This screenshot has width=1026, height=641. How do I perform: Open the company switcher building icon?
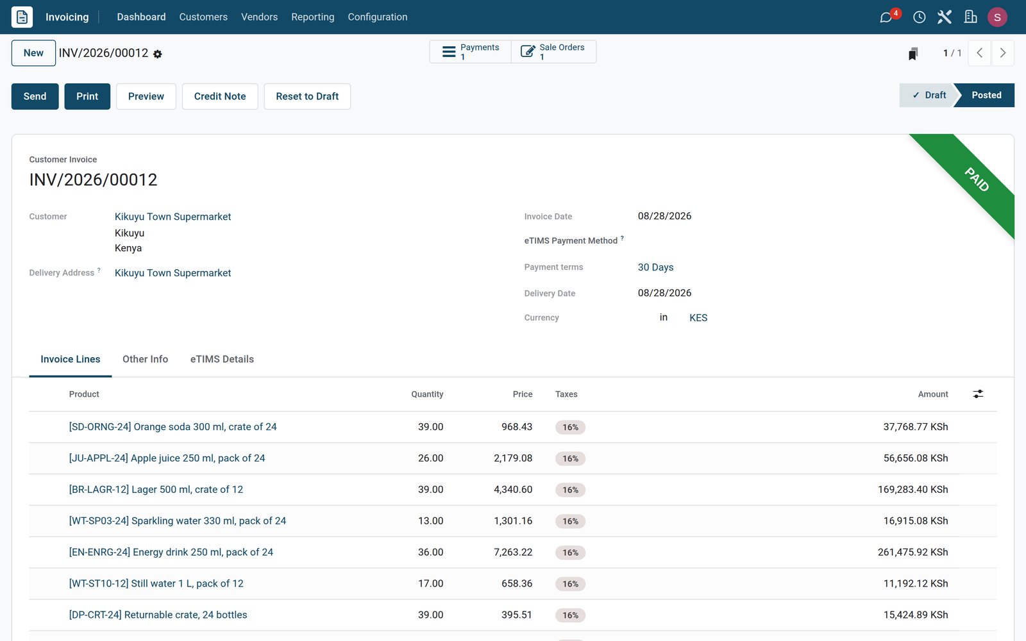pos(971,17)
